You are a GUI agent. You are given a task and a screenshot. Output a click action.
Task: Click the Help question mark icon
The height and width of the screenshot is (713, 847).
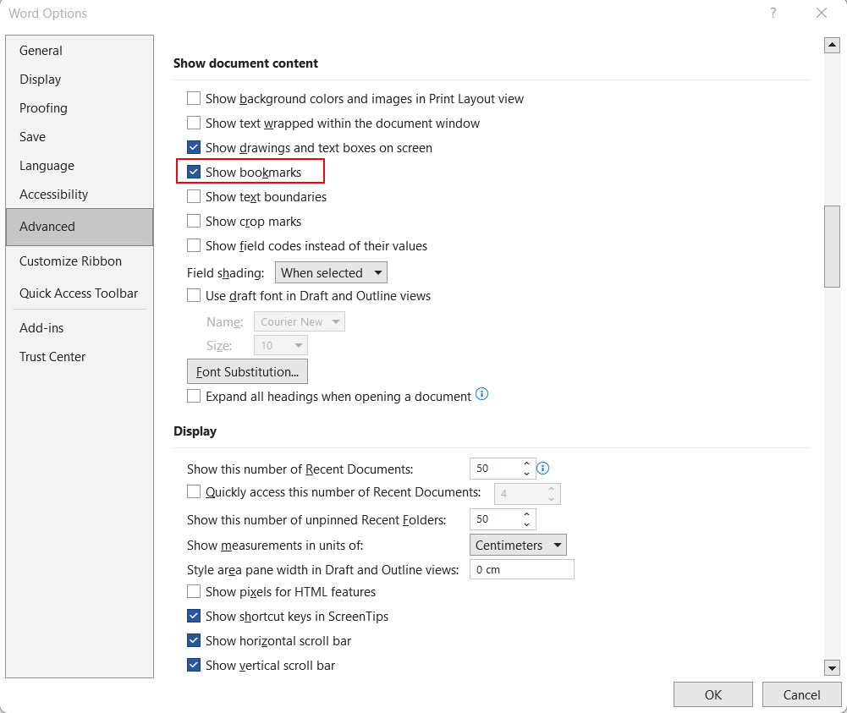click(773, 13)
